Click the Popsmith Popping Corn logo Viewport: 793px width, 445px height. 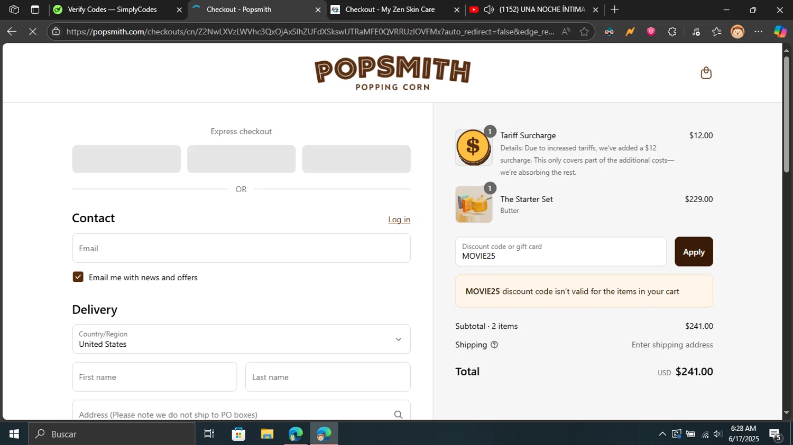pyautogui.click(x=392, y=73)
